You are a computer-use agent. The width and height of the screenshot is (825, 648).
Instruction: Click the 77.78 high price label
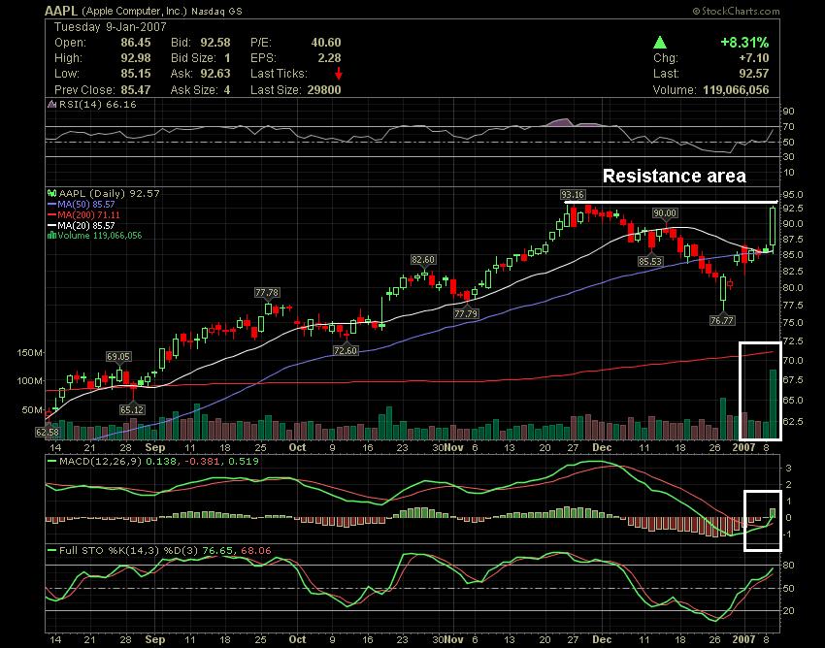(x=267, y=292)
